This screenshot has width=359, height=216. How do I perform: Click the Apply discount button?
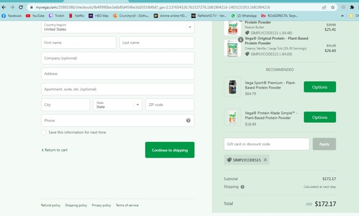324,144
